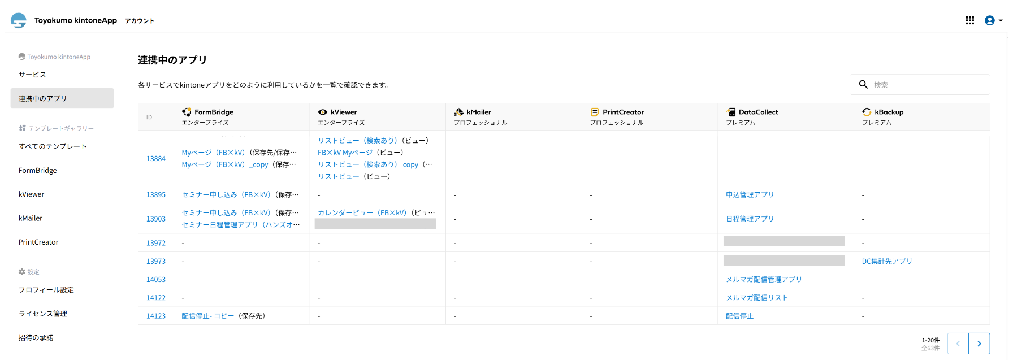Click the FormBridge column header icon
The width and height of the screenshot is (1013, 360).
click(187, 112)
